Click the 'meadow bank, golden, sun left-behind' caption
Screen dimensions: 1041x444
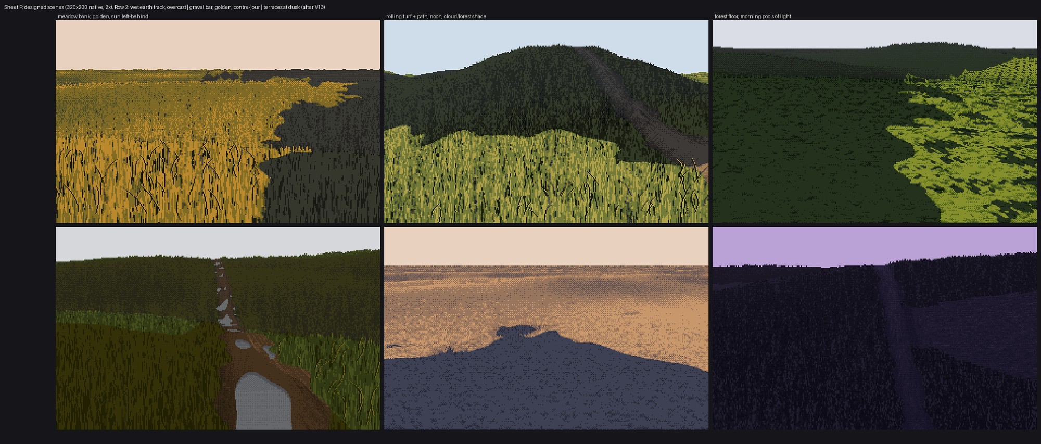103,17
